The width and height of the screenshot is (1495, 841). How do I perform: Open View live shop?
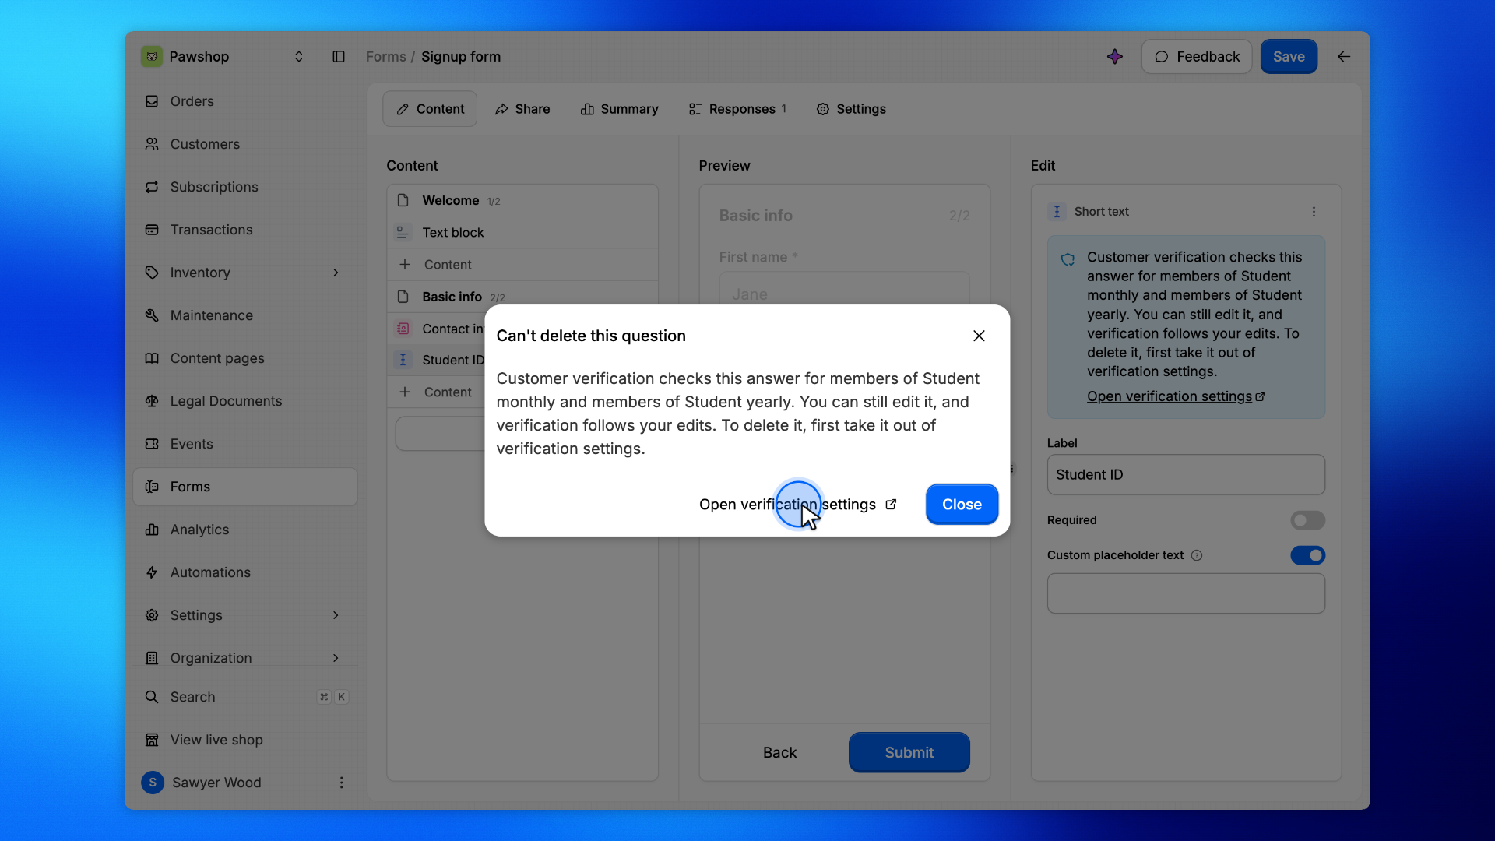coord(245,740)
